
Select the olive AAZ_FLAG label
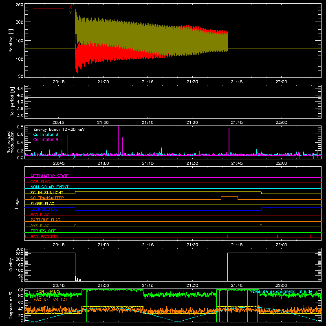tap(40, 225)
